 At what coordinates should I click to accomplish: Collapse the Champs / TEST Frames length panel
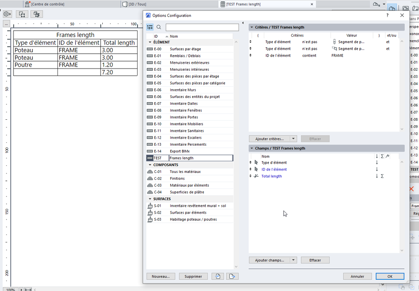coord(252,148)
